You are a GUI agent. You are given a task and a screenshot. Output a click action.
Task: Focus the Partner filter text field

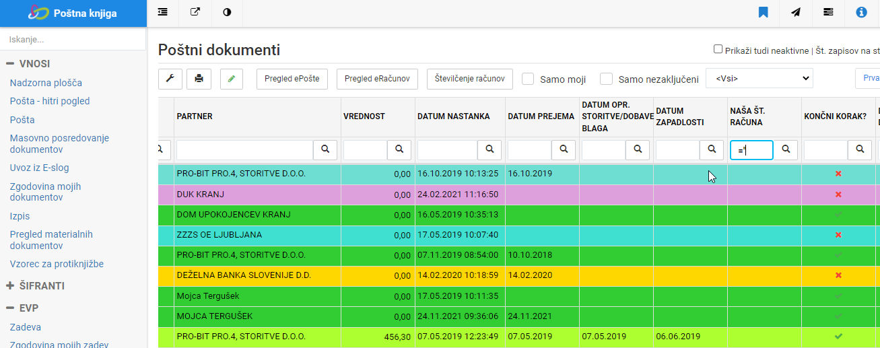[244, 149]
